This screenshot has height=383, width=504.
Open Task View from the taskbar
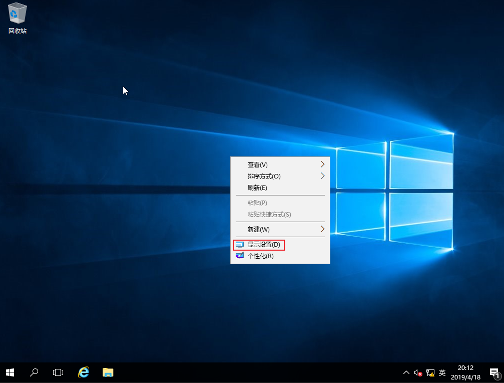58,372
